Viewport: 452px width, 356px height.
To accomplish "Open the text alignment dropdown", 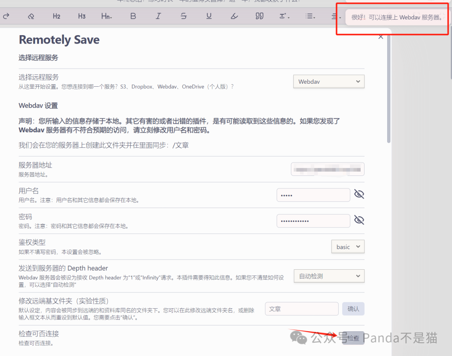I will (336, 16).
